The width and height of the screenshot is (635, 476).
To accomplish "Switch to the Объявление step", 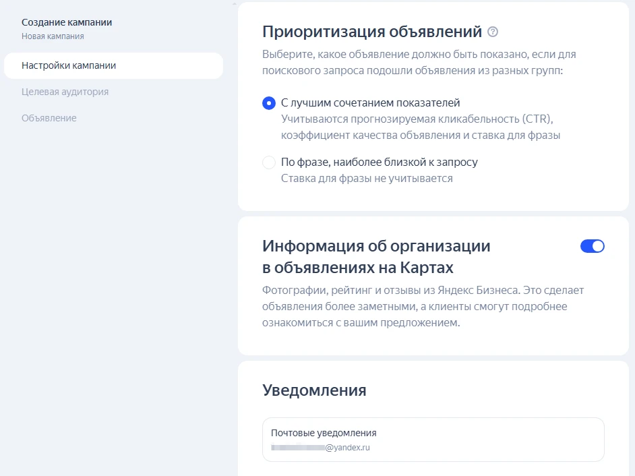I will 49,118.
